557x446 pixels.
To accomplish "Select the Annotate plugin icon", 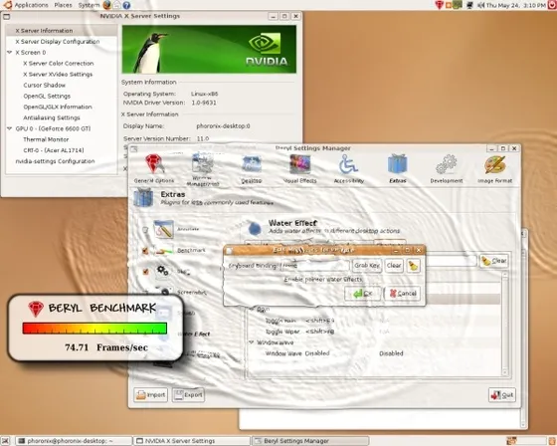I will pyautogui.click(x=163, y=229).
